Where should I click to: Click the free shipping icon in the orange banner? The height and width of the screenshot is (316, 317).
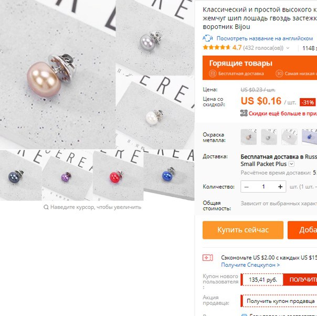(x=213, y=73)
